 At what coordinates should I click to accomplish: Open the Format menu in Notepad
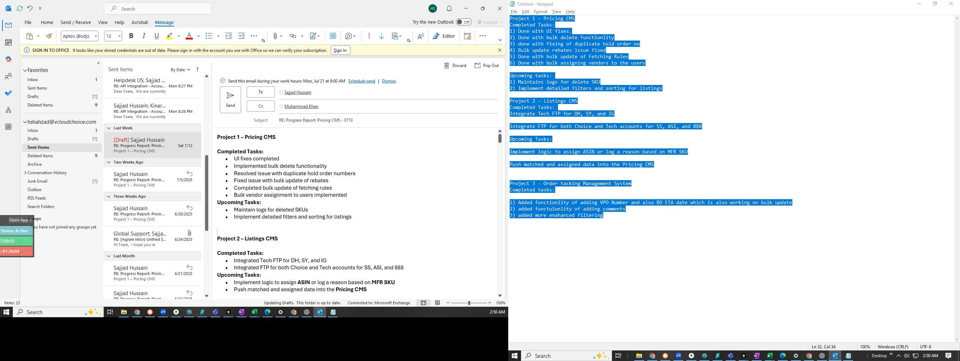[x=540, y=12]
